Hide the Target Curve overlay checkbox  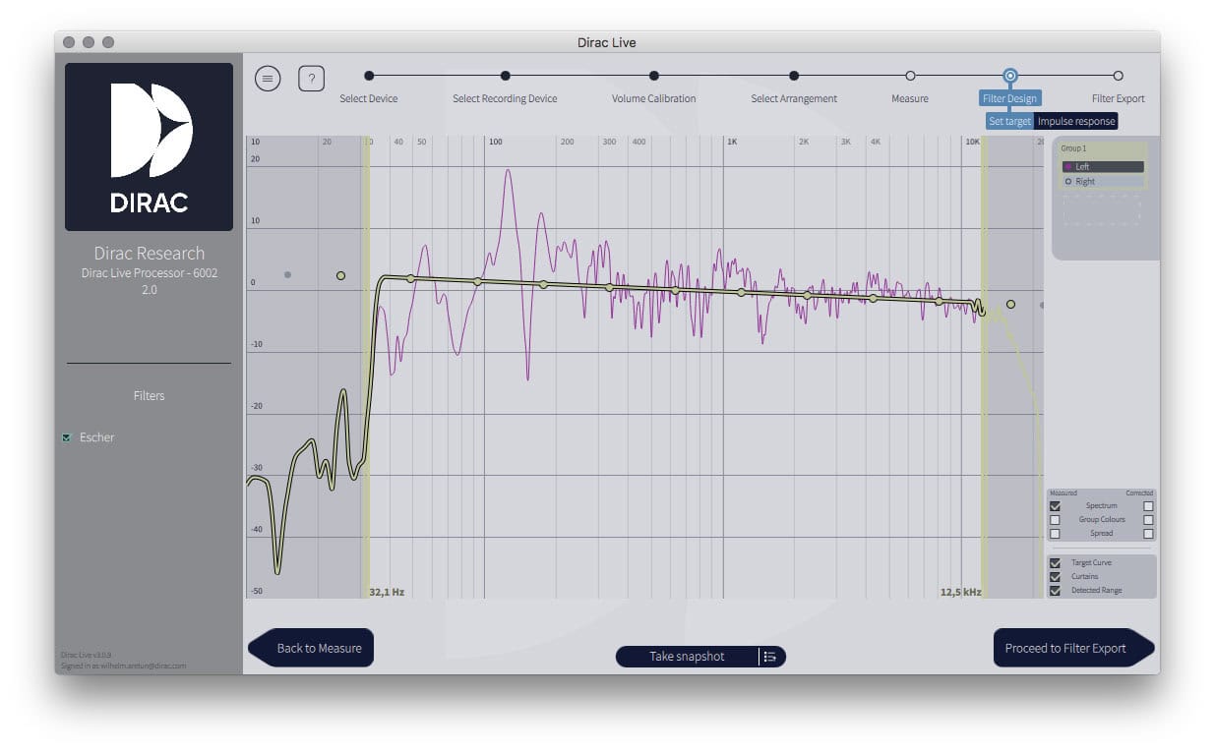tap(1056, 563)
